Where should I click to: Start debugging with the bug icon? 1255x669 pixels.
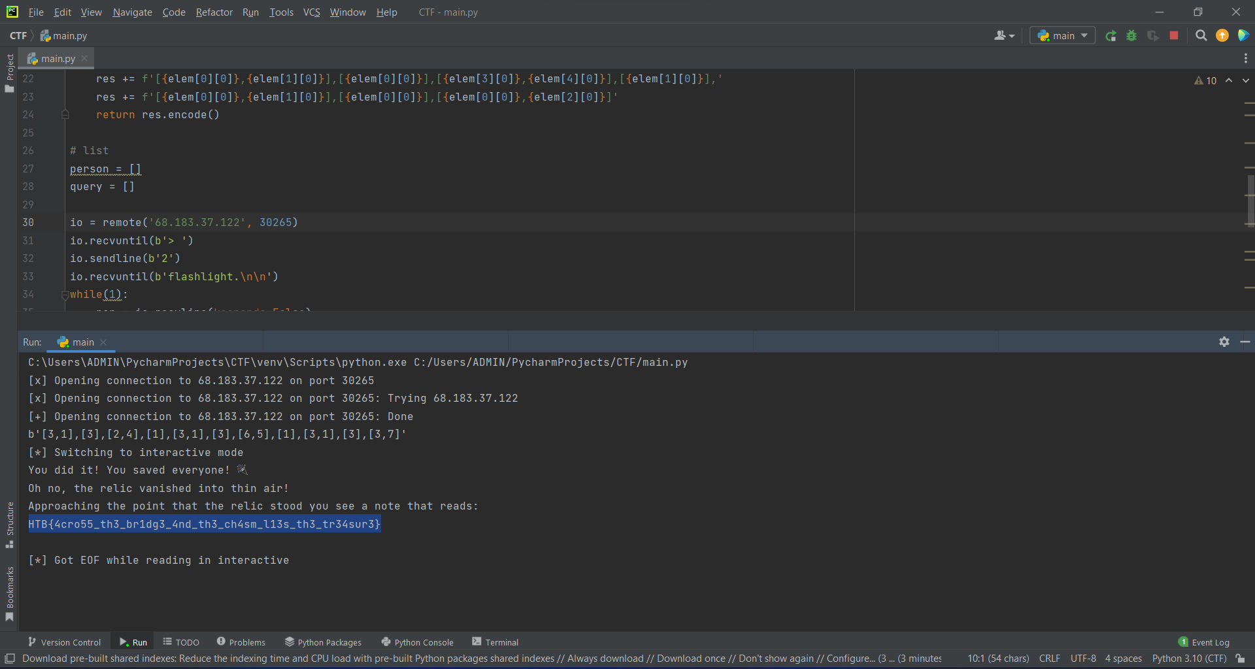[1131, 35]
